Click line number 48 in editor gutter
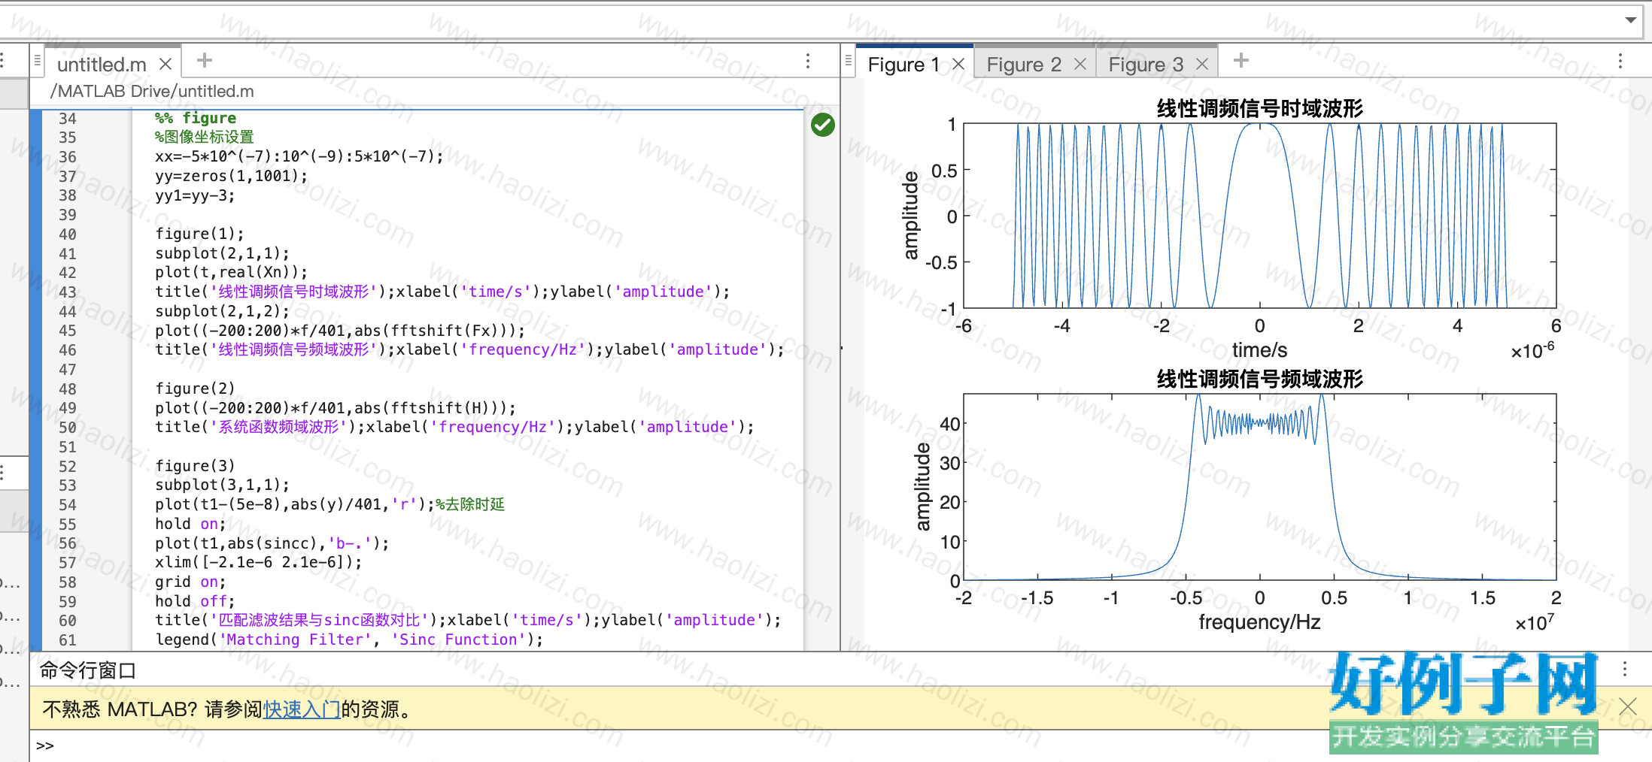1652x762 pixels. [x=67, y=389]
